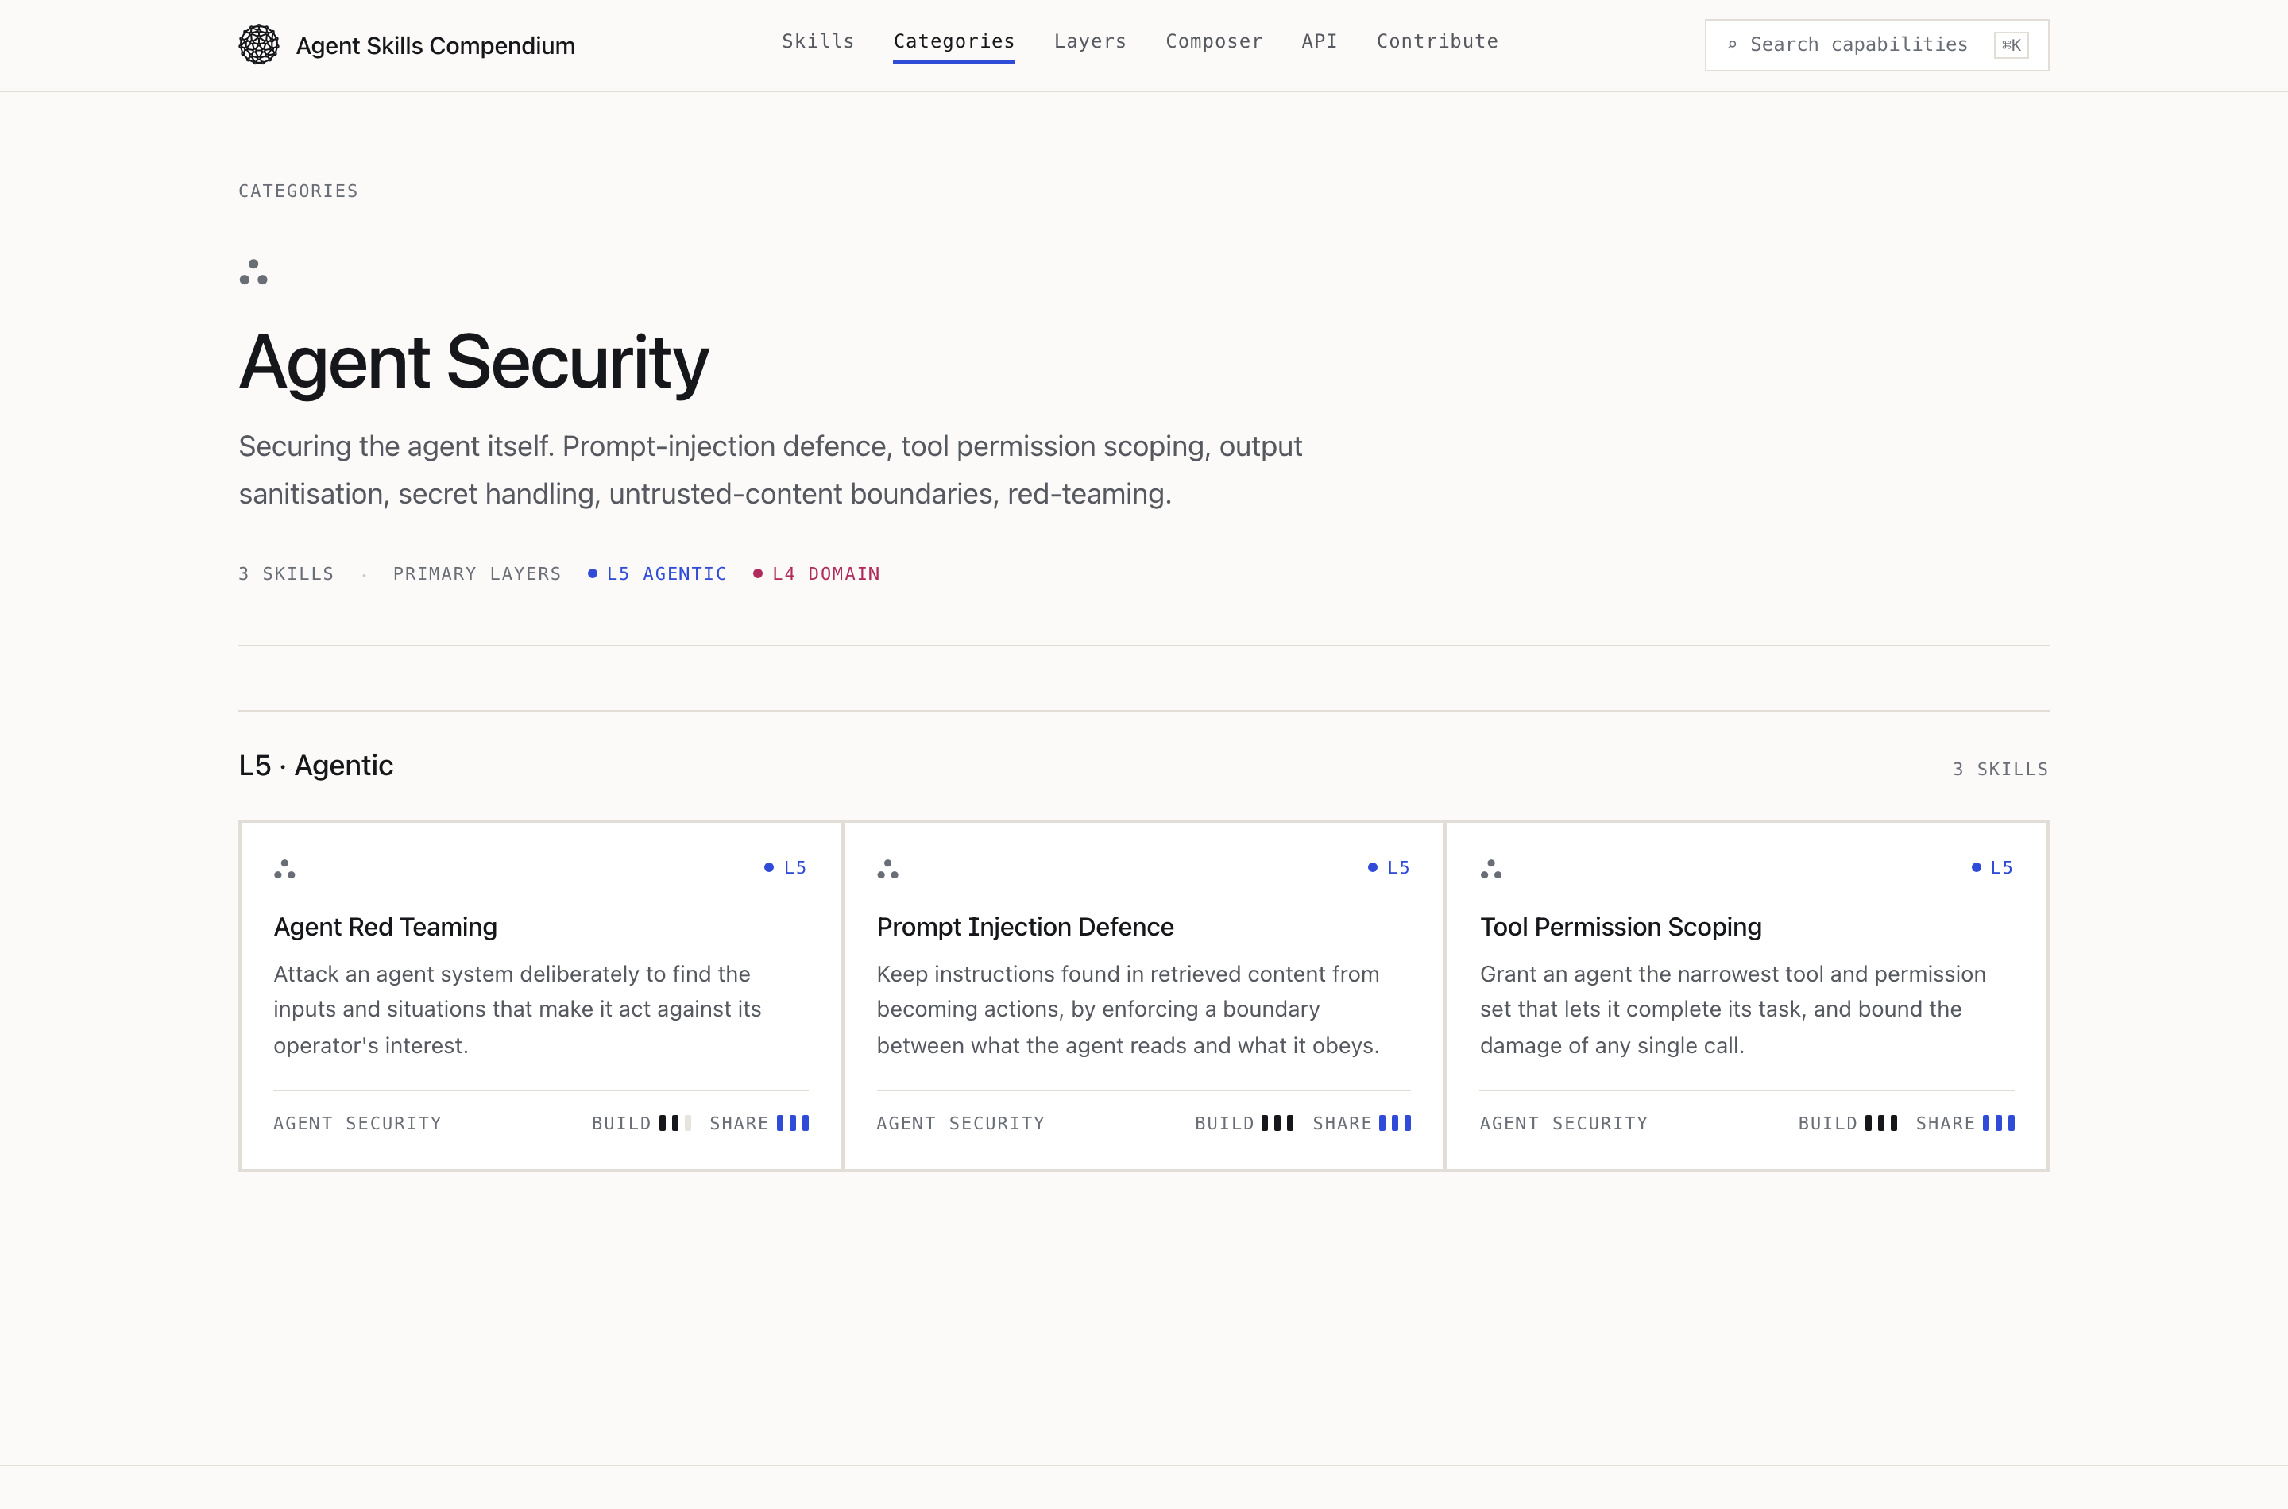This screenshot has width=2288, height=1509.
Task: Open the Agent Red Teaming skill
Action: (x=385, y=927)
